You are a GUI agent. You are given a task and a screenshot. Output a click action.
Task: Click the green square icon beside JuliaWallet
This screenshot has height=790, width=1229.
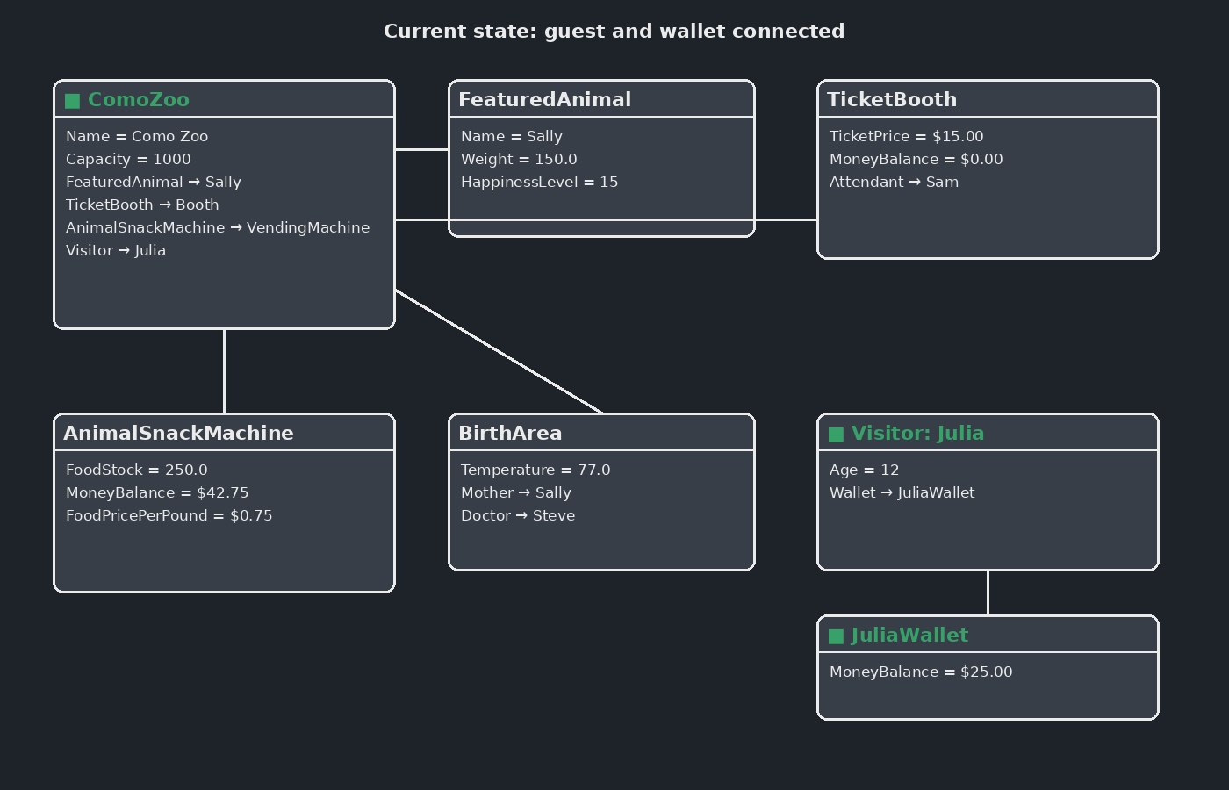(x=837, y=636)
